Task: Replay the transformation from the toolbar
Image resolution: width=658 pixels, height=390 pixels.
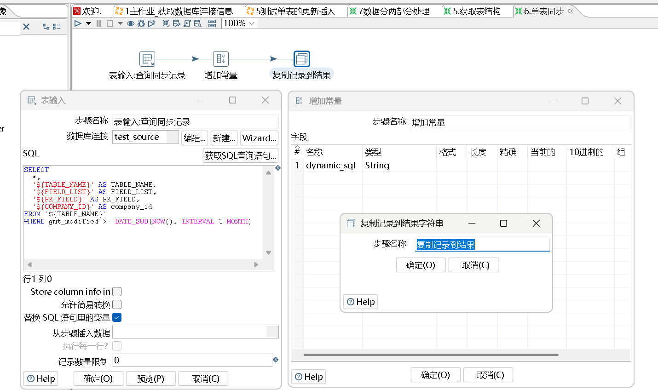Action: (x=151, y=23)
